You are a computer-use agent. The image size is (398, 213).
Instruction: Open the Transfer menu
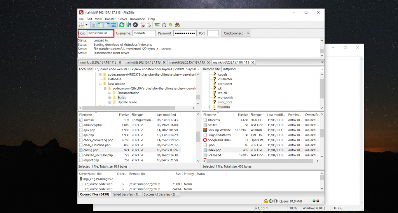[110, 19]
